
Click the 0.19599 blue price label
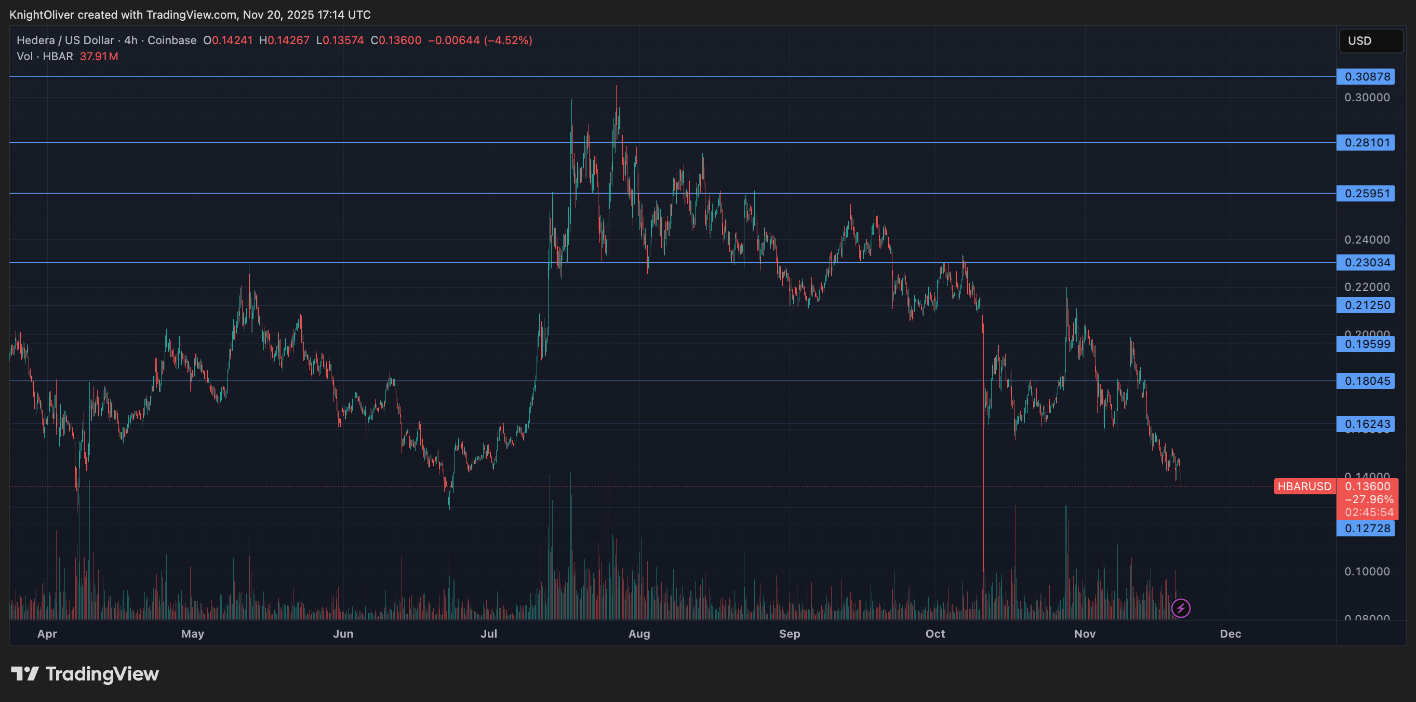click(1366, 344)
